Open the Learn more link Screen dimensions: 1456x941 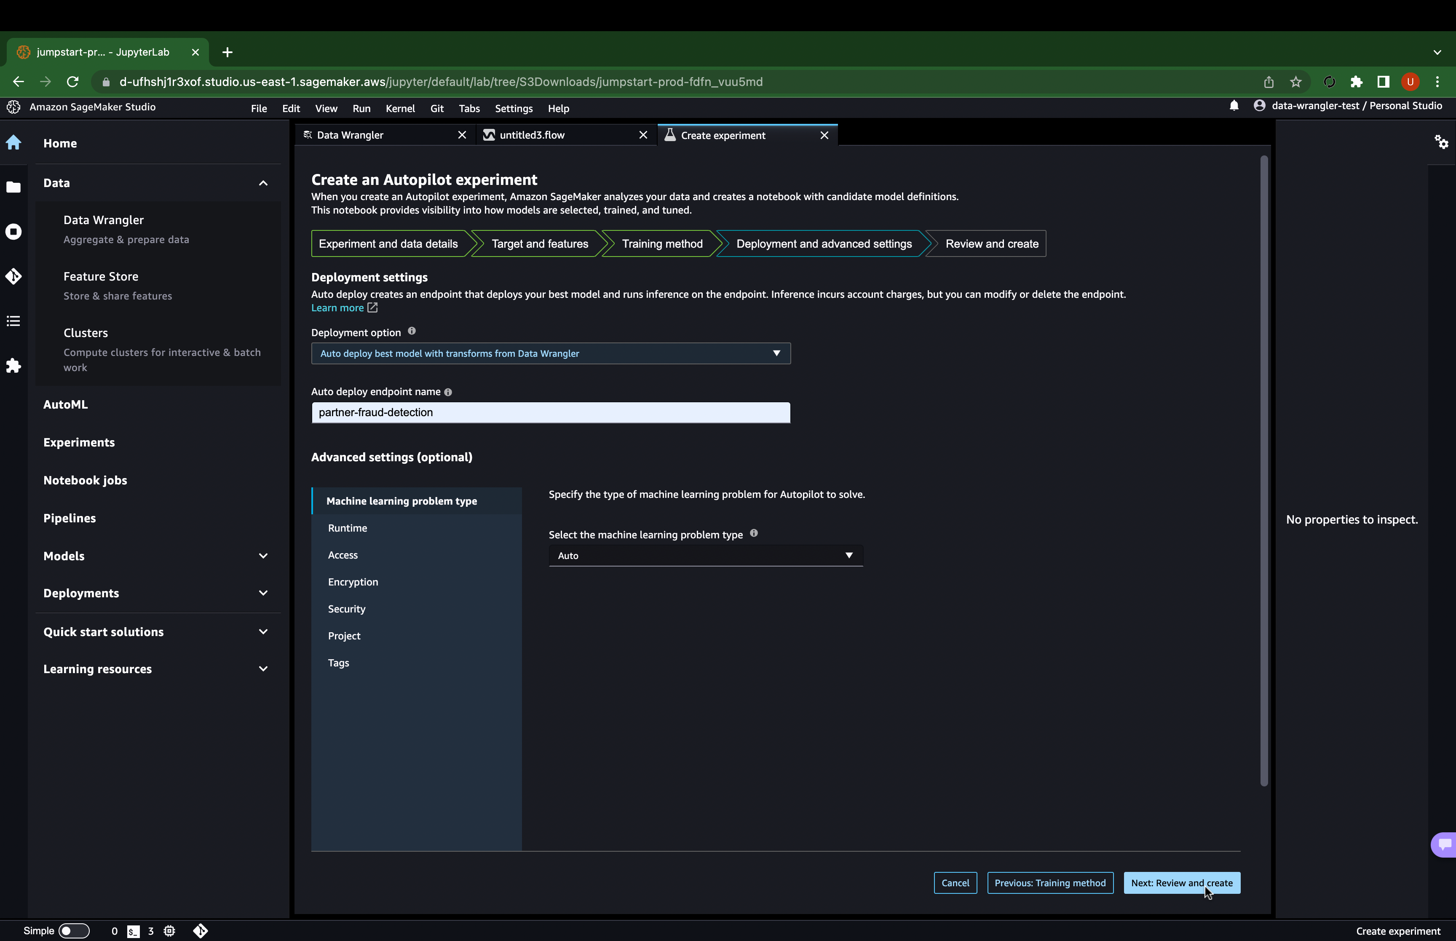click(x=337, y=308)
